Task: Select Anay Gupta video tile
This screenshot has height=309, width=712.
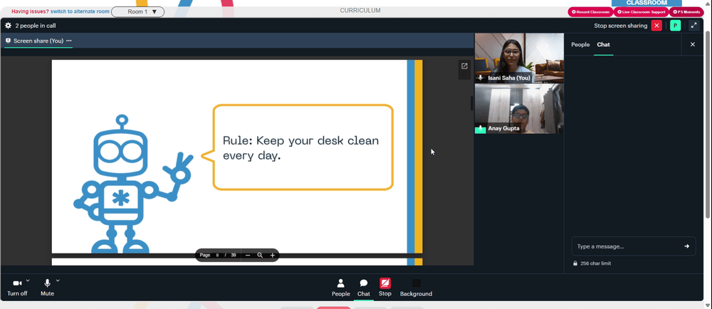Action: [519, 109]
